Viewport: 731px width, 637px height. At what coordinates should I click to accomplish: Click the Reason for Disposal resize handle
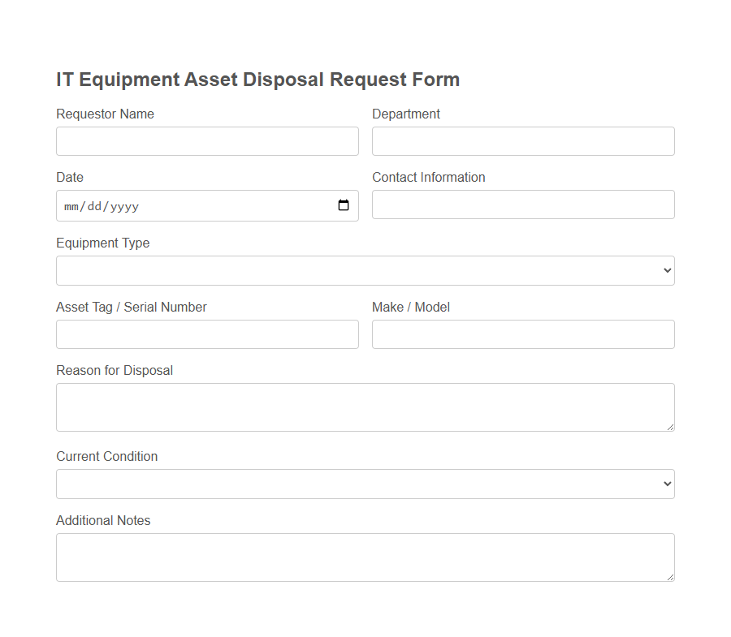coord(671,428)
